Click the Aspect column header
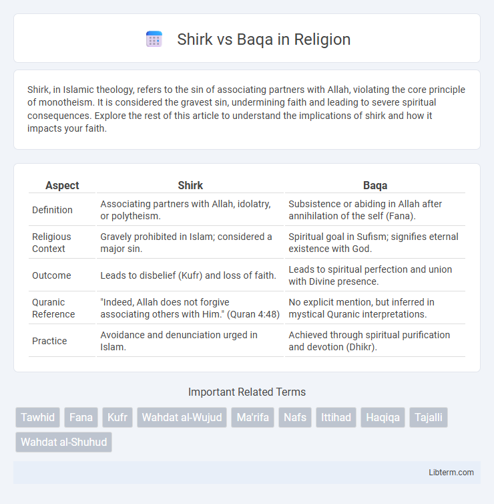This screenshot has width=494, height=504. pos(62,185)
